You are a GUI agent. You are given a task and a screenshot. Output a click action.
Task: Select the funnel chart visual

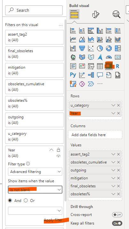pos(82,48)
